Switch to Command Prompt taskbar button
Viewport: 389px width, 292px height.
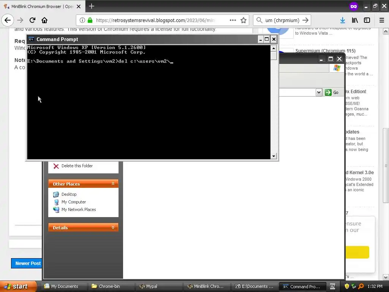pyautogui.click(x=303, y=286)
